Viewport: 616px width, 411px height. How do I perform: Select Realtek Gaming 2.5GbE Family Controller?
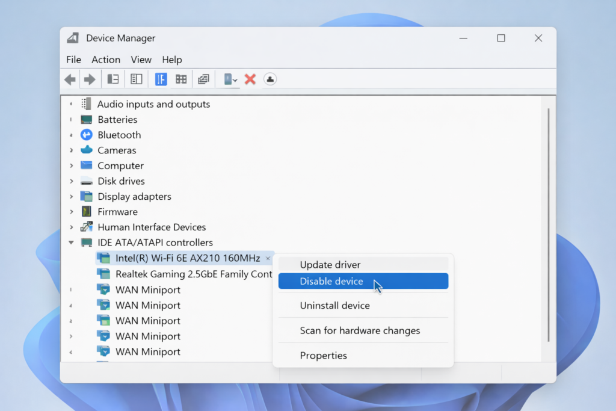194,274
